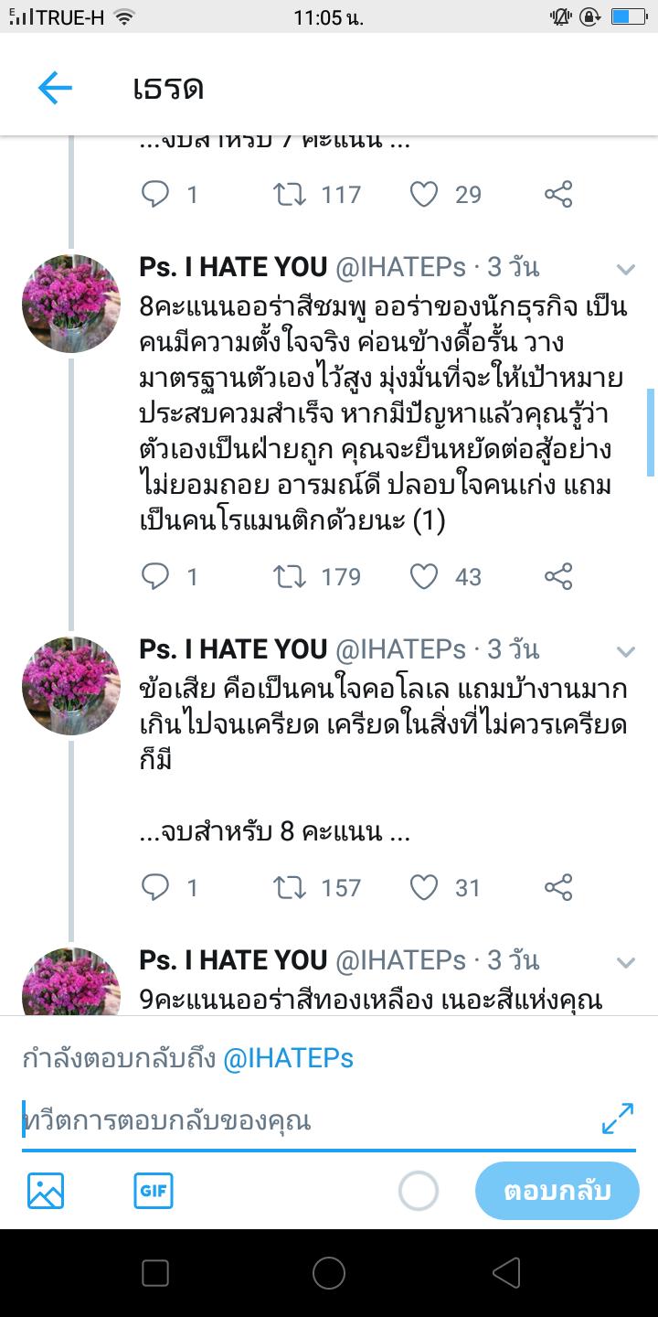Like the top tweet with 29 likes
This screenshot has width=658, height=1317.
(x=424, y=194)
